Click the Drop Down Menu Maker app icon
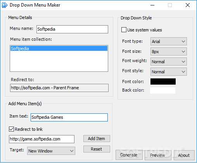This screenshot has height=163, width=197. [x=5, y=5]
